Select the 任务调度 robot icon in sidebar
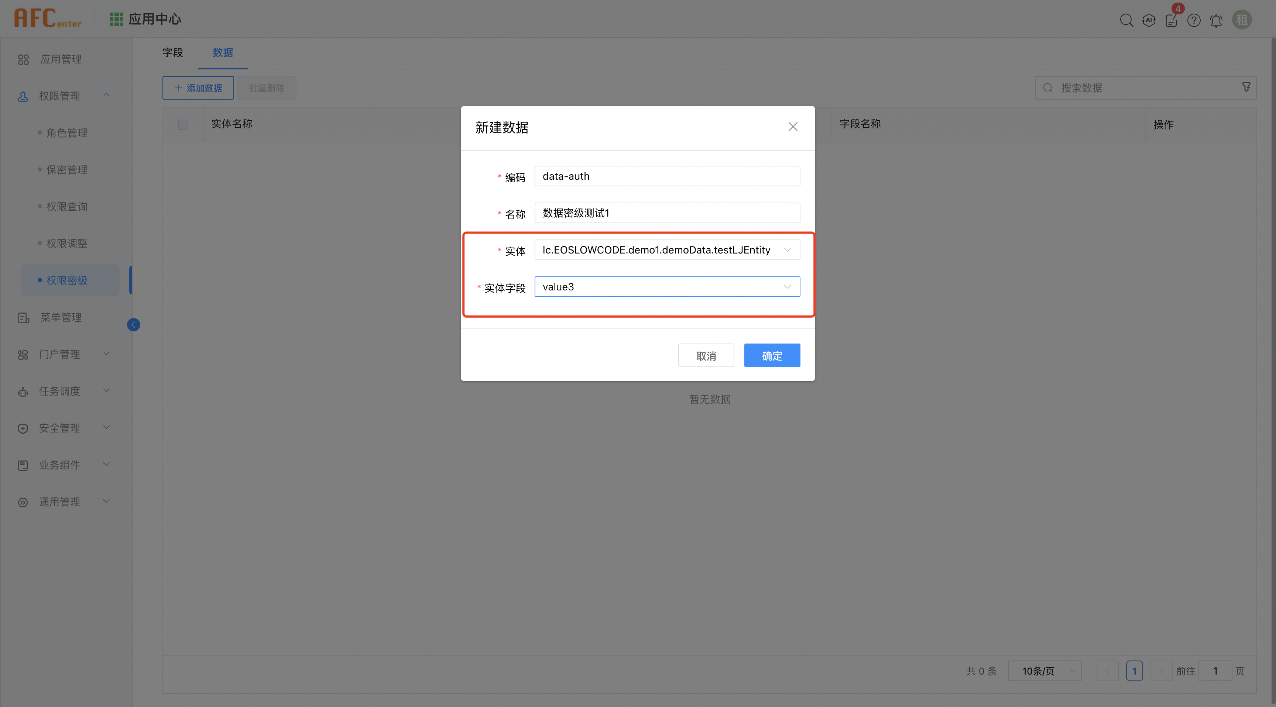Screen dimensions: 1276x707 coord(23,391)
